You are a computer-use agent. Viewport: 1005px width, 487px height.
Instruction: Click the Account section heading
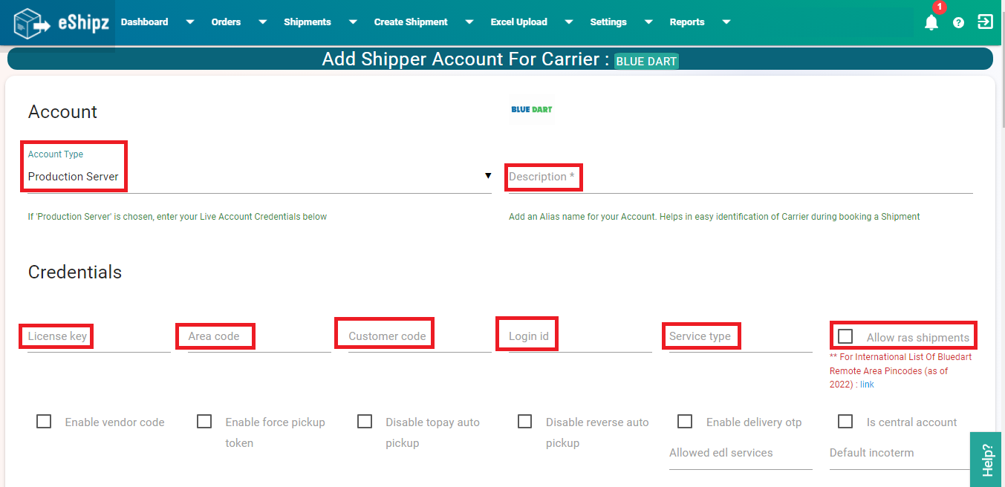click(x=63, y=112)
